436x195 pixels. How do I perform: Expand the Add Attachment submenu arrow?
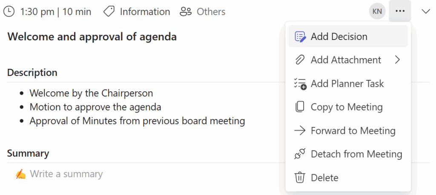(x=397, y=60)
